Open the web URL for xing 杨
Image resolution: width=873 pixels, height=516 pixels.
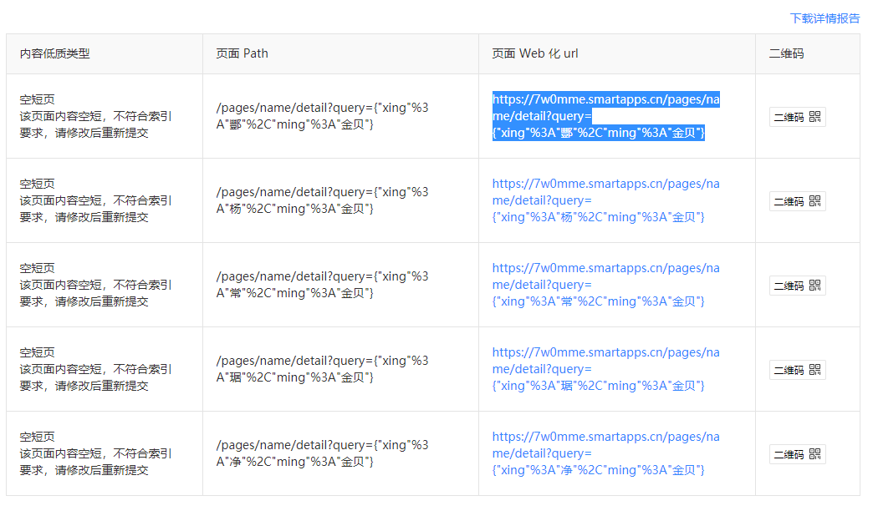(x=605, y=200)
